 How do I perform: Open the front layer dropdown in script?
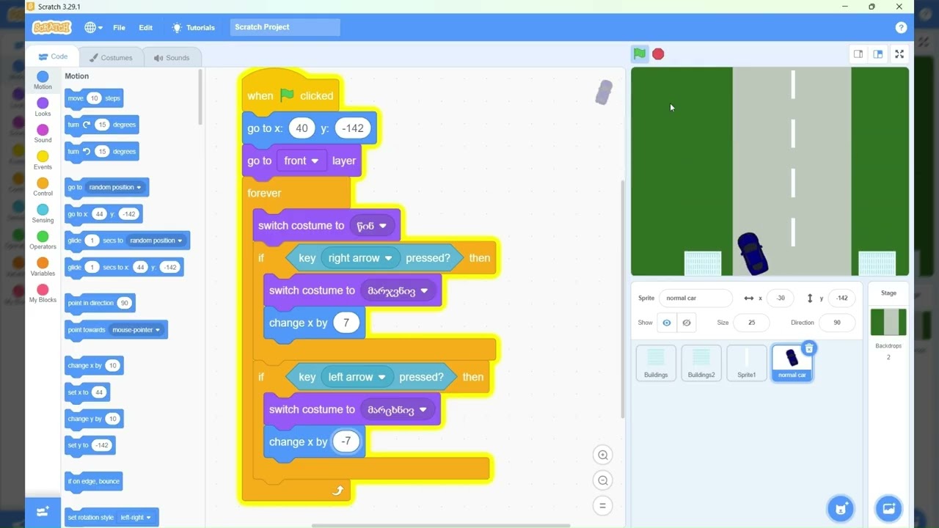pyautogui.click(x=301, y=161)
